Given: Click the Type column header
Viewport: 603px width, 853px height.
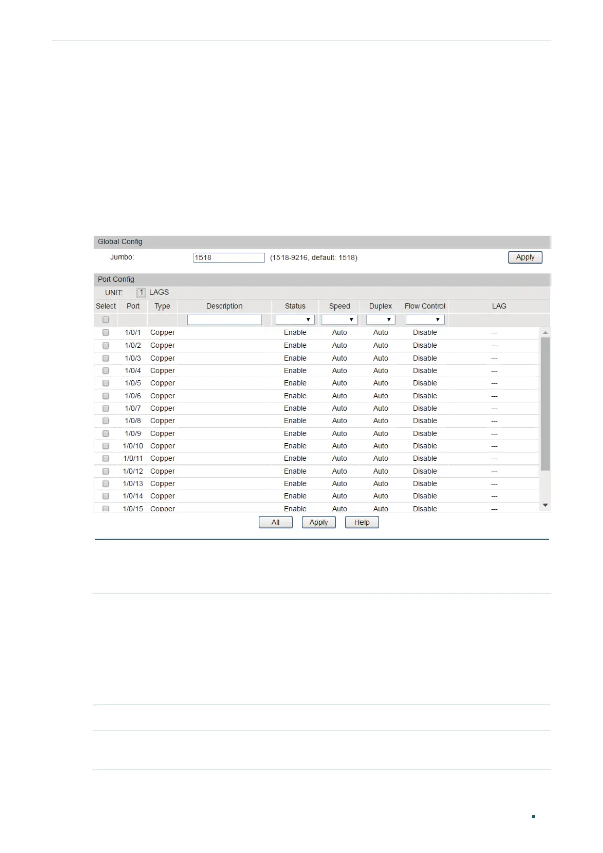Looking at the screenshot, I should click(162, 306).
